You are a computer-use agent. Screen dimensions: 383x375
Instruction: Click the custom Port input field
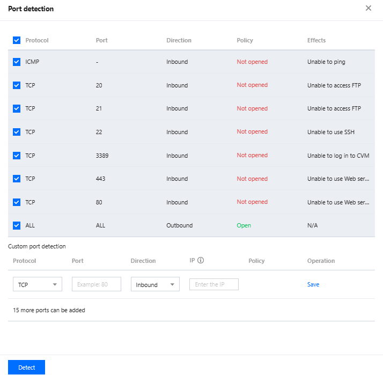coord(97,284)
